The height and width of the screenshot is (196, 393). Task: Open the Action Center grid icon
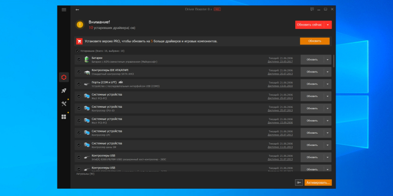tap(63, 117)
